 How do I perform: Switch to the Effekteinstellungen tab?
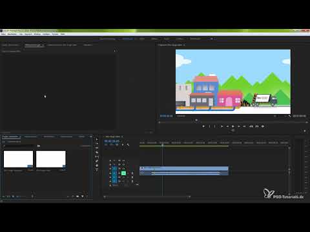33,45
